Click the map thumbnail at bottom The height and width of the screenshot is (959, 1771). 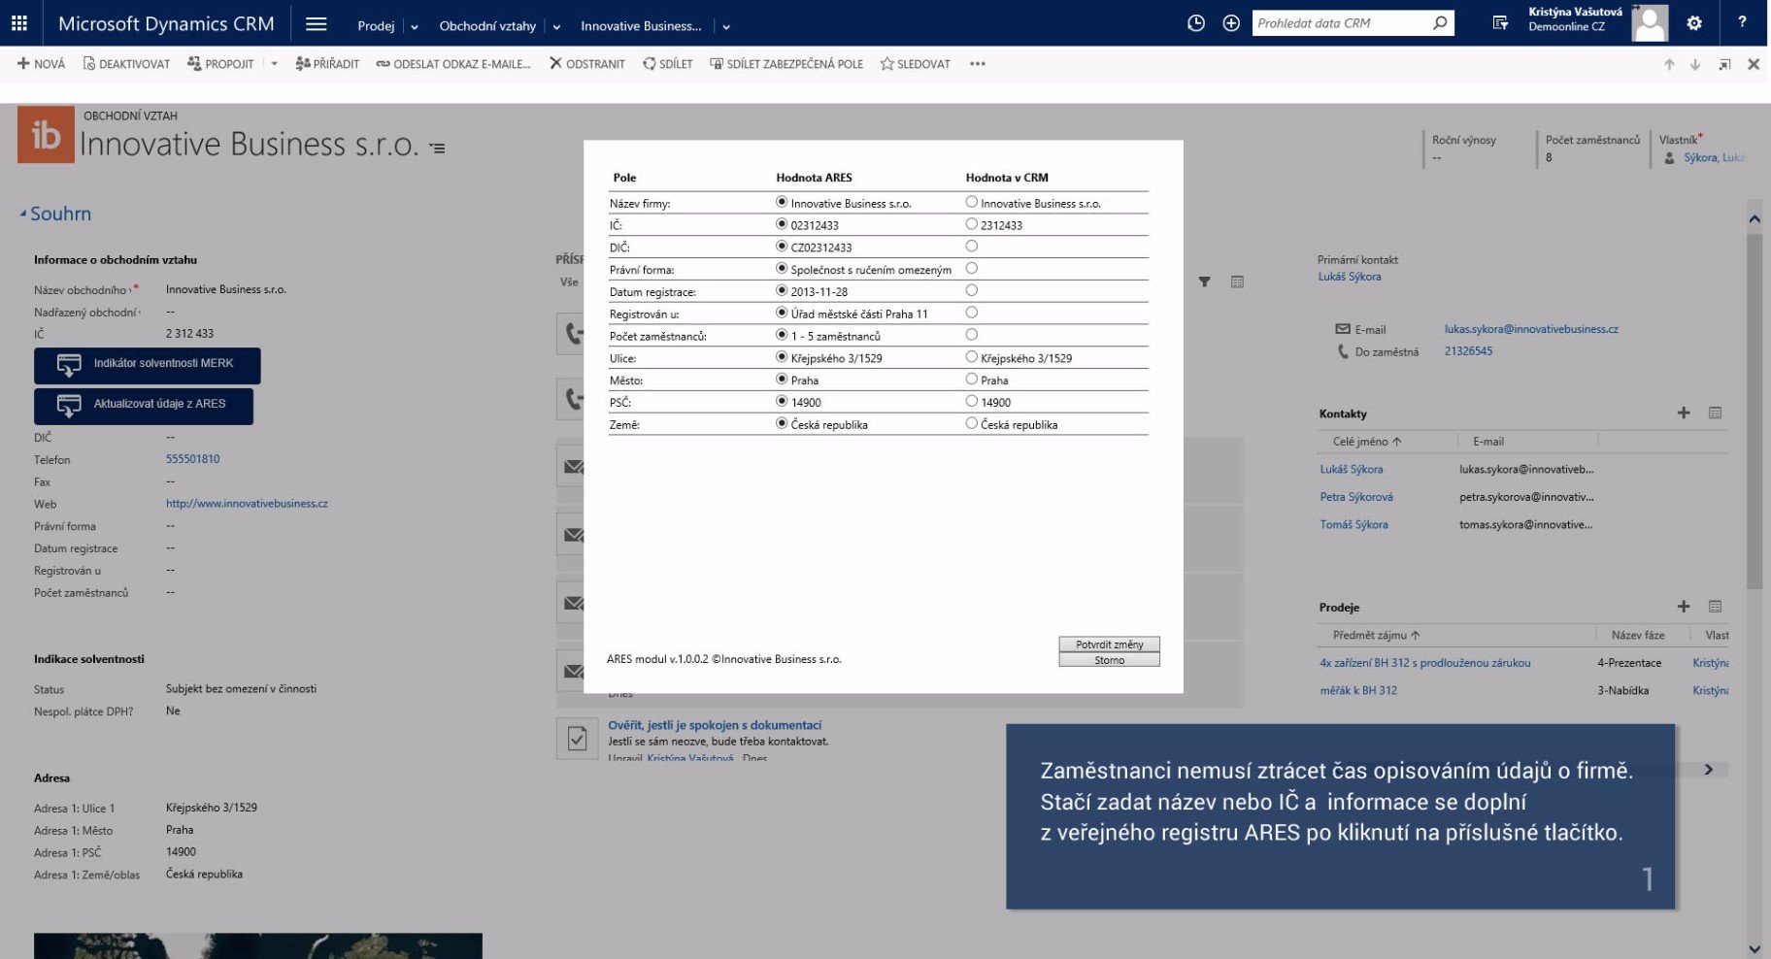[x=258, y=945]
